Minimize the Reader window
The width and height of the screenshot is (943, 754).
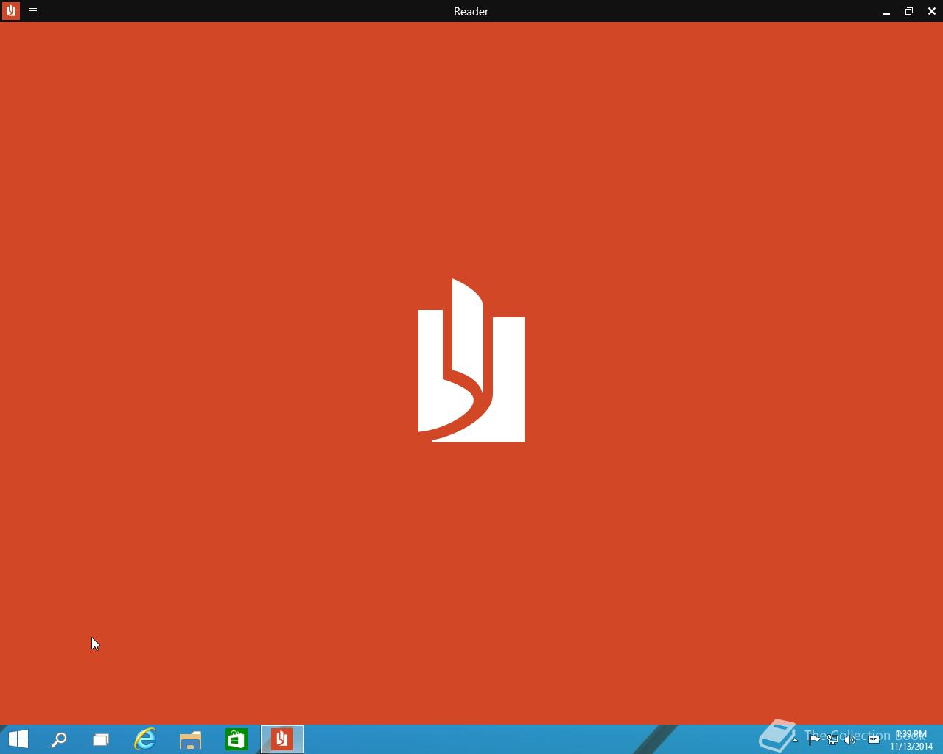click(886, 11)
